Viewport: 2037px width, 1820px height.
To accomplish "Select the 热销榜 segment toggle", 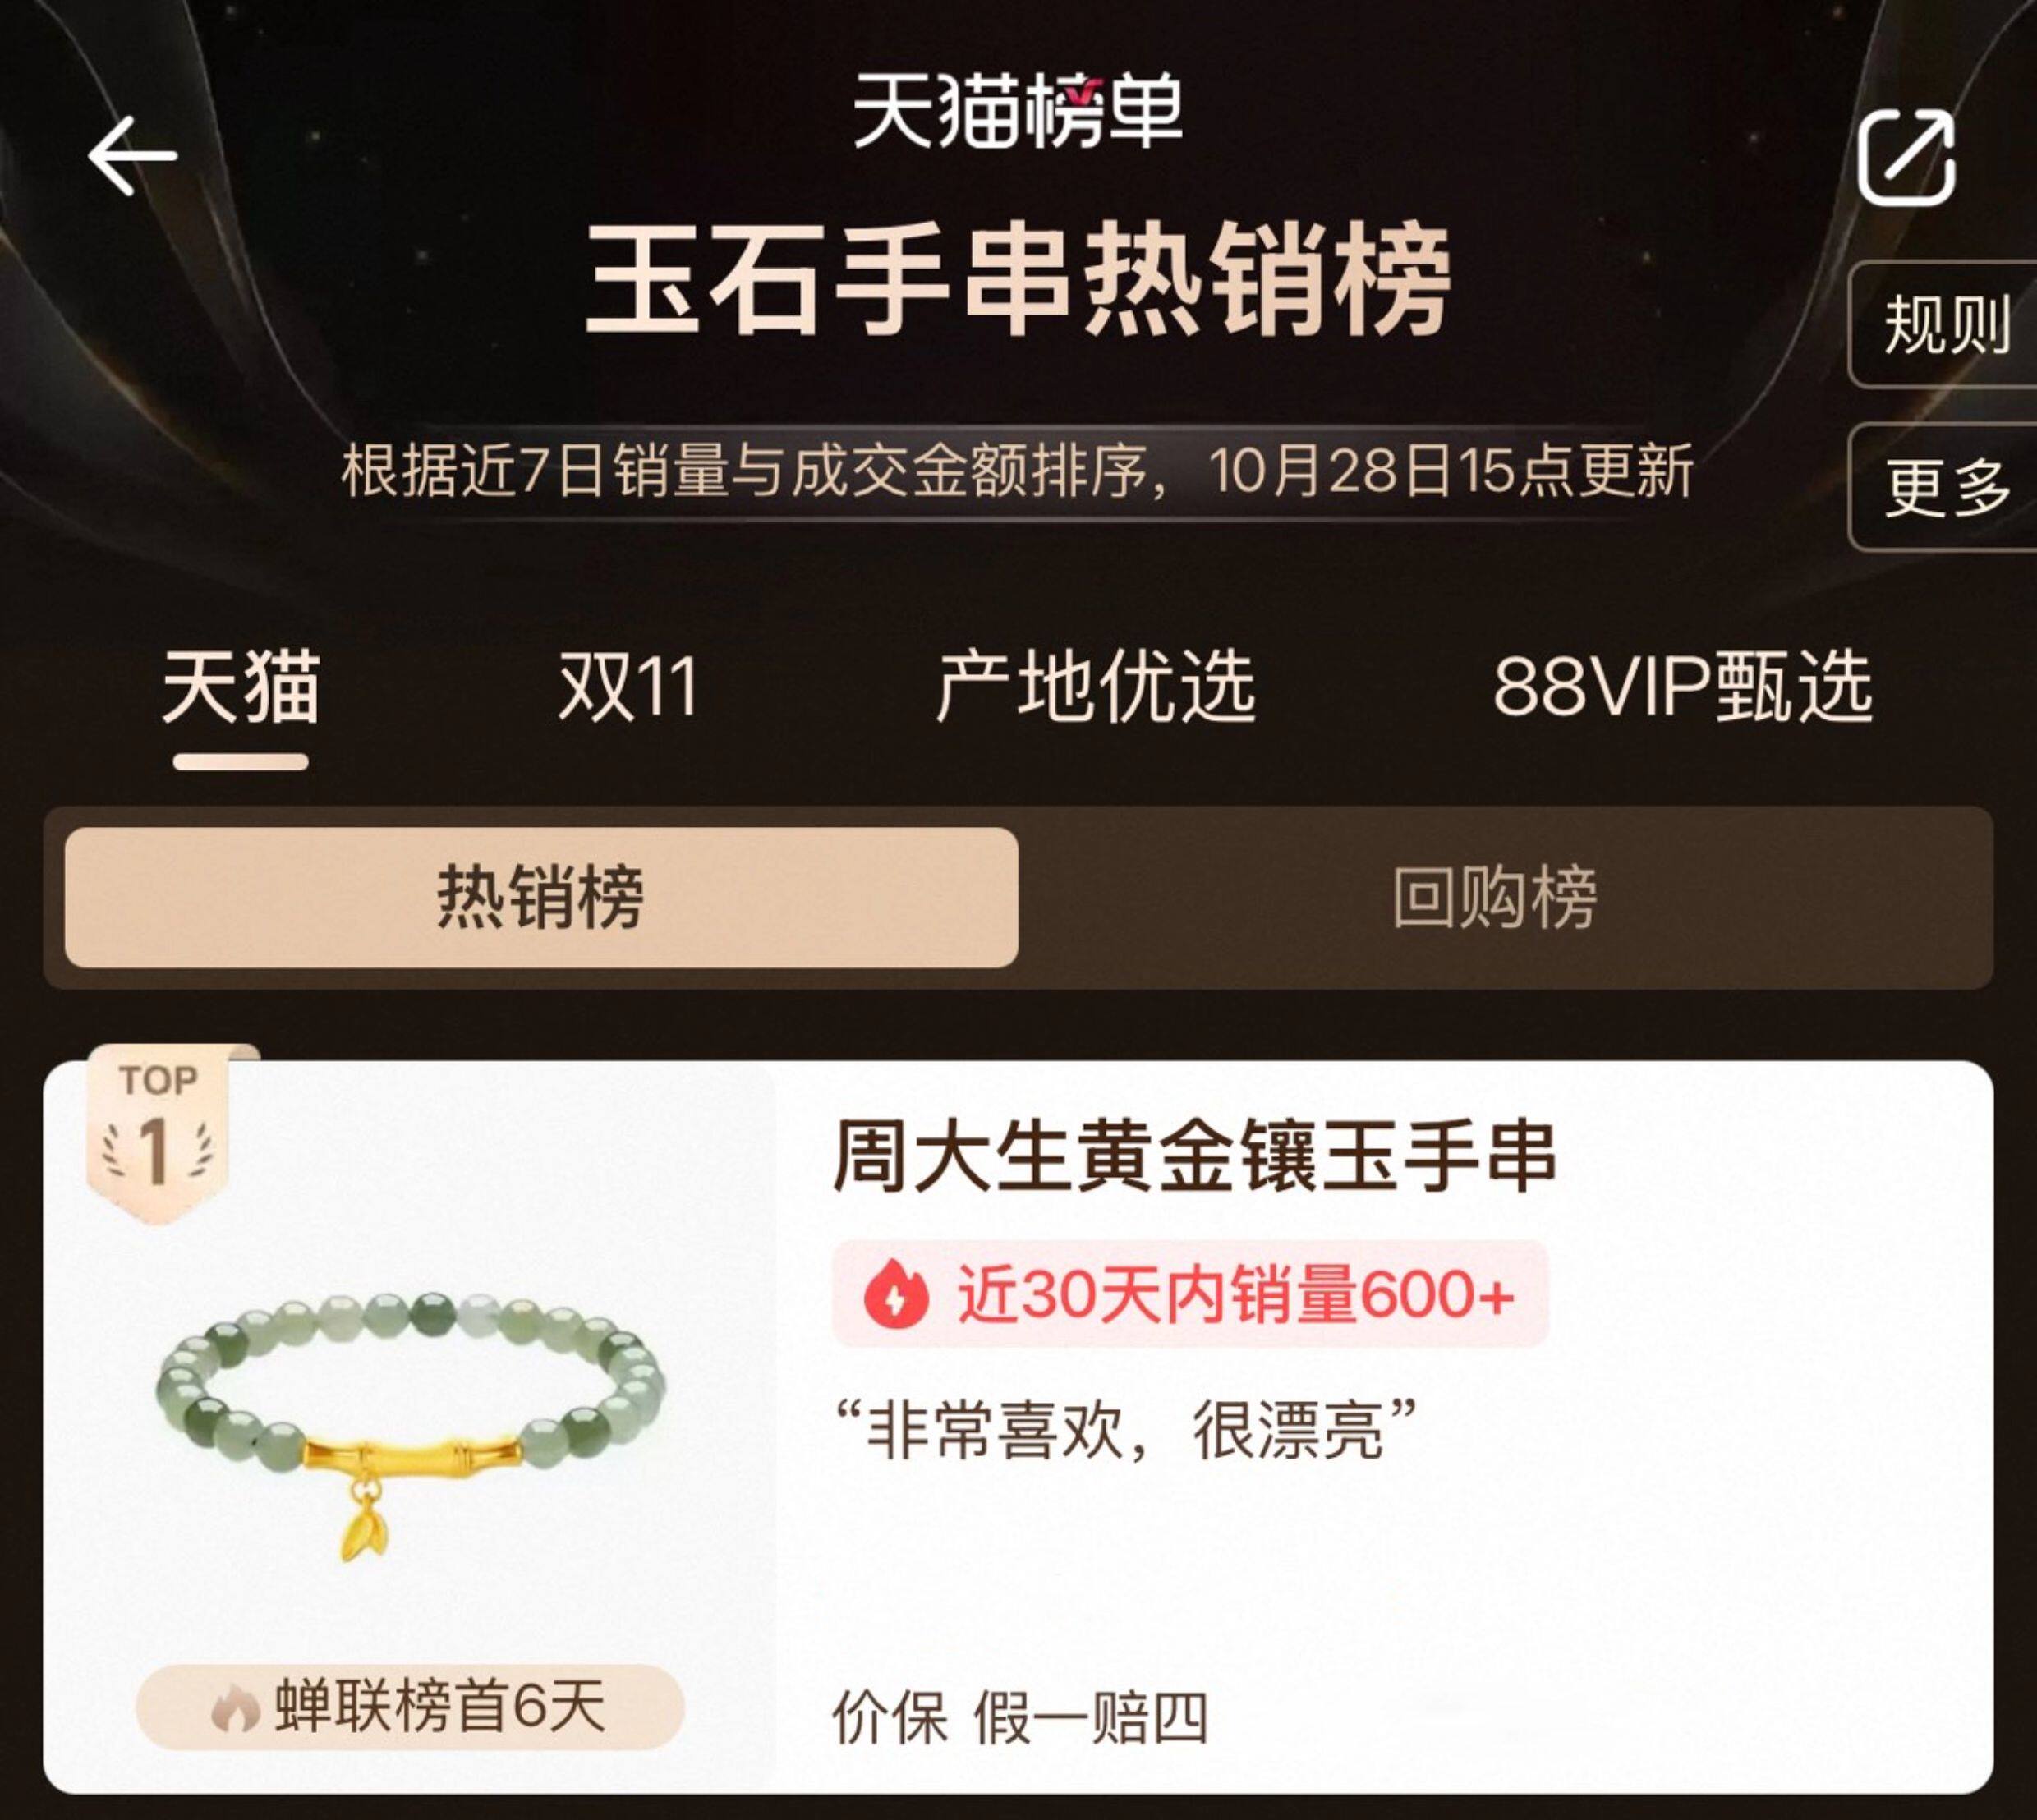I will pyautogui.click(x=541, y=897).
